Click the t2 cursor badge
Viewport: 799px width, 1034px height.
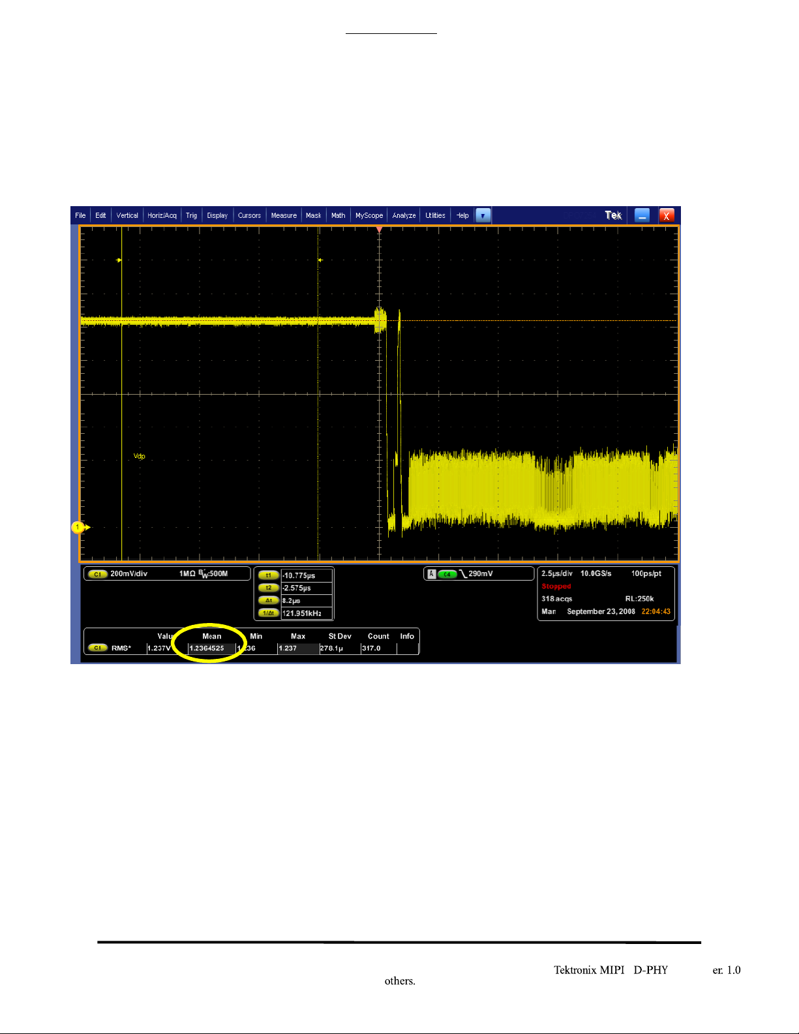[269, 588]
